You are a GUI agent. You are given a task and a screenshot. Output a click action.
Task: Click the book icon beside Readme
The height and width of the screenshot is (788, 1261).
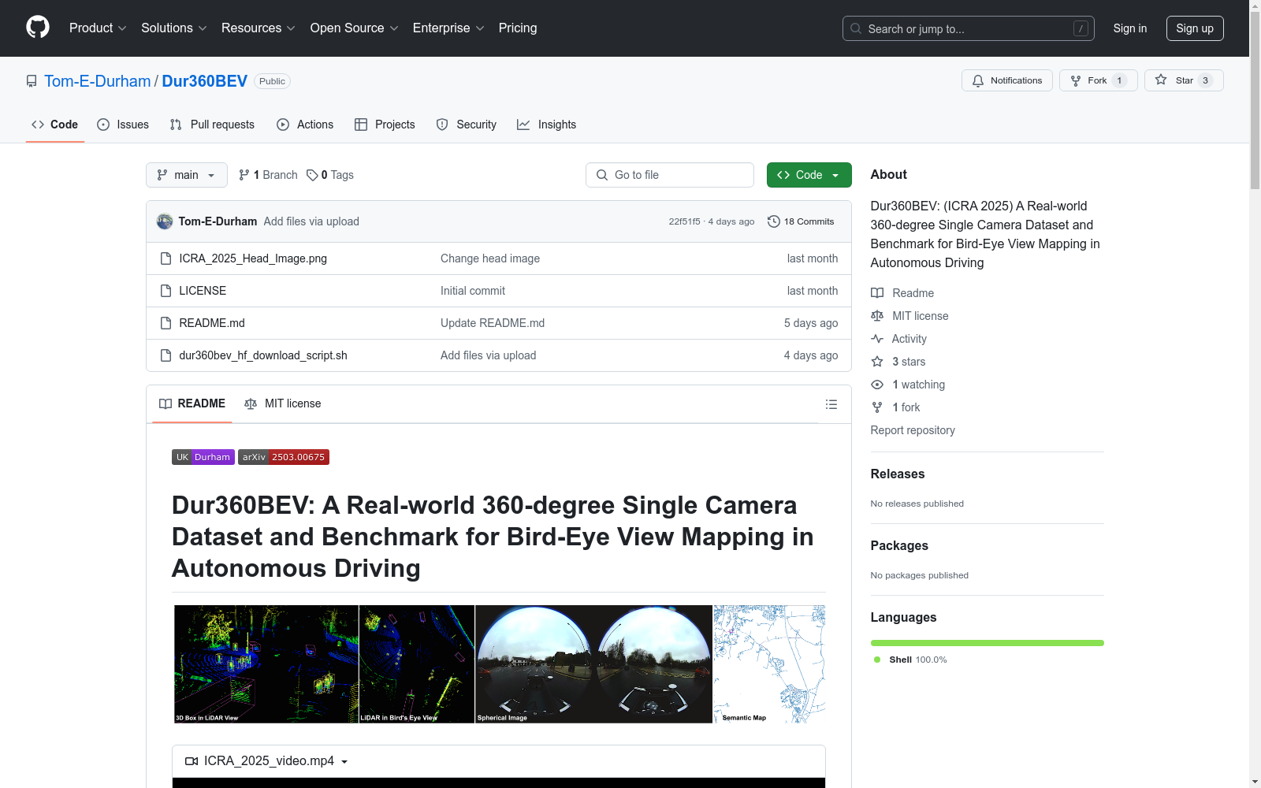pyautogui.click(x=877, y=293)
